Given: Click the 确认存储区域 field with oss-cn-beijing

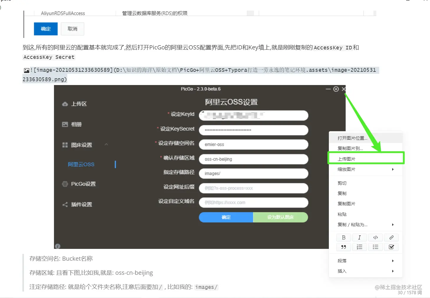Looking at the screenshot, I should pyautogui.click(x=254, y=159).
